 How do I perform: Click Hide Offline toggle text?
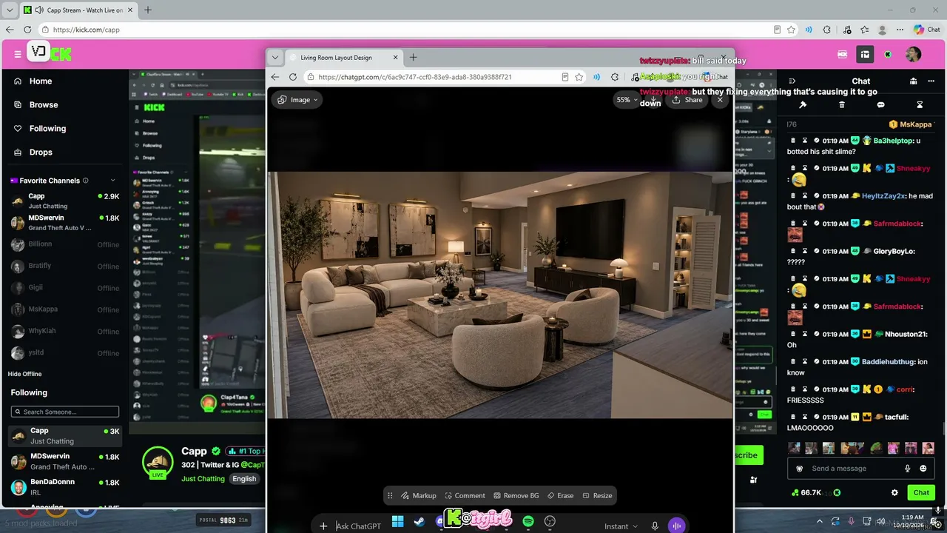click(24, 374)
